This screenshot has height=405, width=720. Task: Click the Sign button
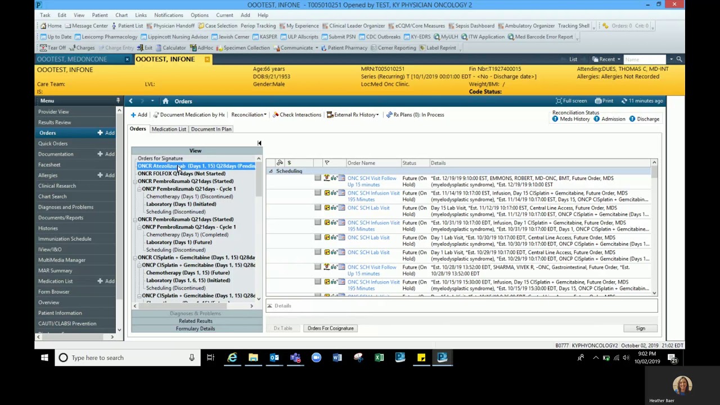click(641, 328)
